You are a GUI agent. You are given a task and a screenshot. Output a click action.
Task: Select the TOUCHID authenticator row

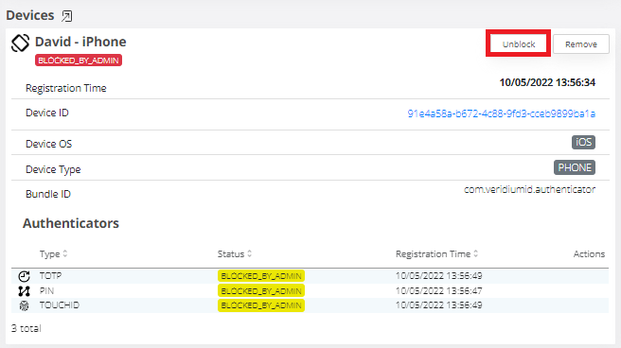click(310, 305)
